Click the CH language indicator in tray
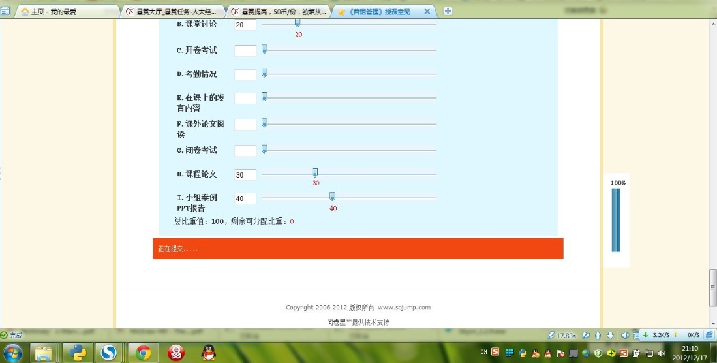 click(484, 352)
